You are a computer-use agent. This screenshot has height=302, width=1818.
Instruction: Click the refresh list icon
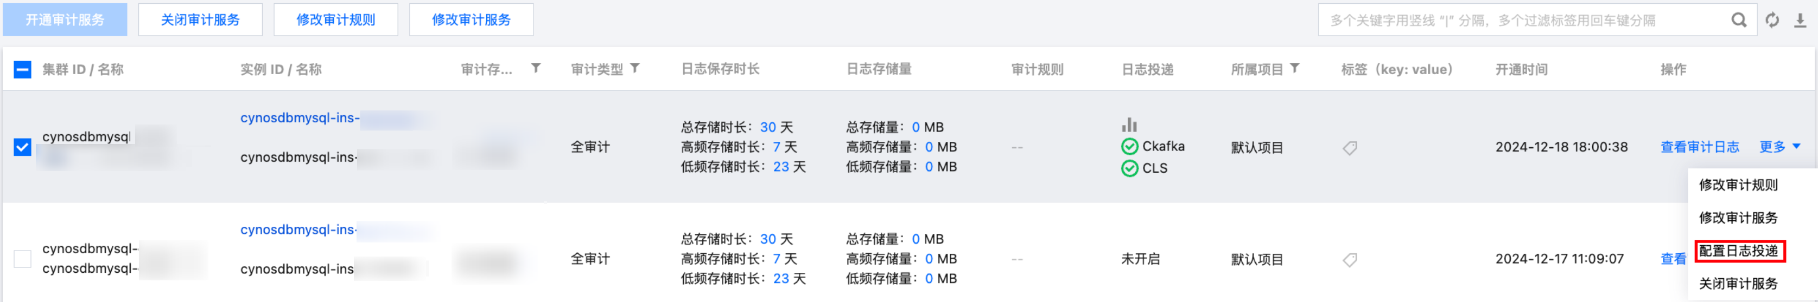[1772, 21]
